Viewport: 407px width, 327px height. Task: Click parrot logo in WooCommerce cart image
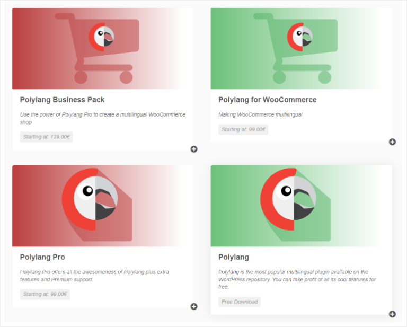tap(300, 38)
